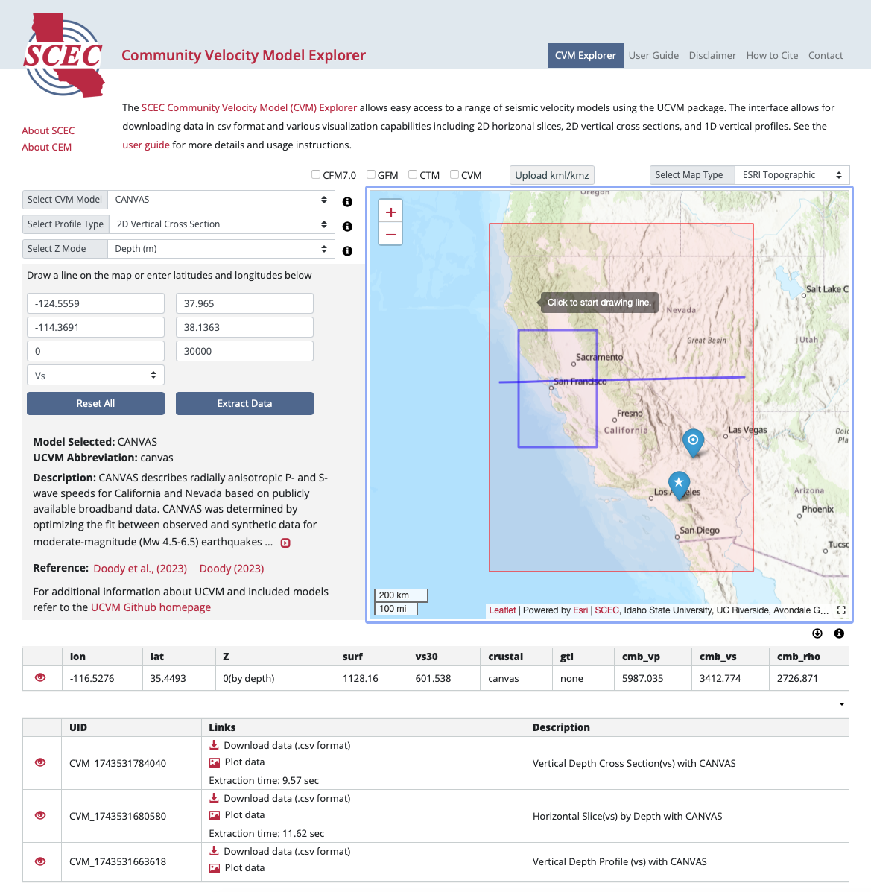
Task: Click plot image icon for CVM_1743531680580
Action: pyautogui.click(x=215, y=815)
